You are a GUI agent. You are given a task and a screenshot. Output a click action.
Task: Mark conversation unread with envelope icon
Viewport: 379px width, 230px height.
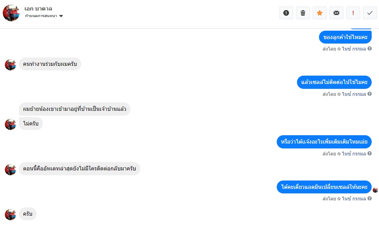click(336, 13)
